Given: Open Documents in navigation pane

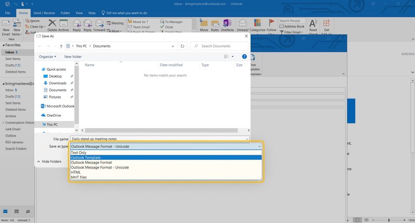Looking at the screenshot, I should [x=55, y=90].
